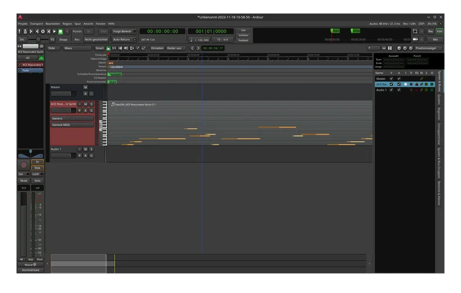
Task: Click the ACE synth track record-arm button
Action: (80, 104)
